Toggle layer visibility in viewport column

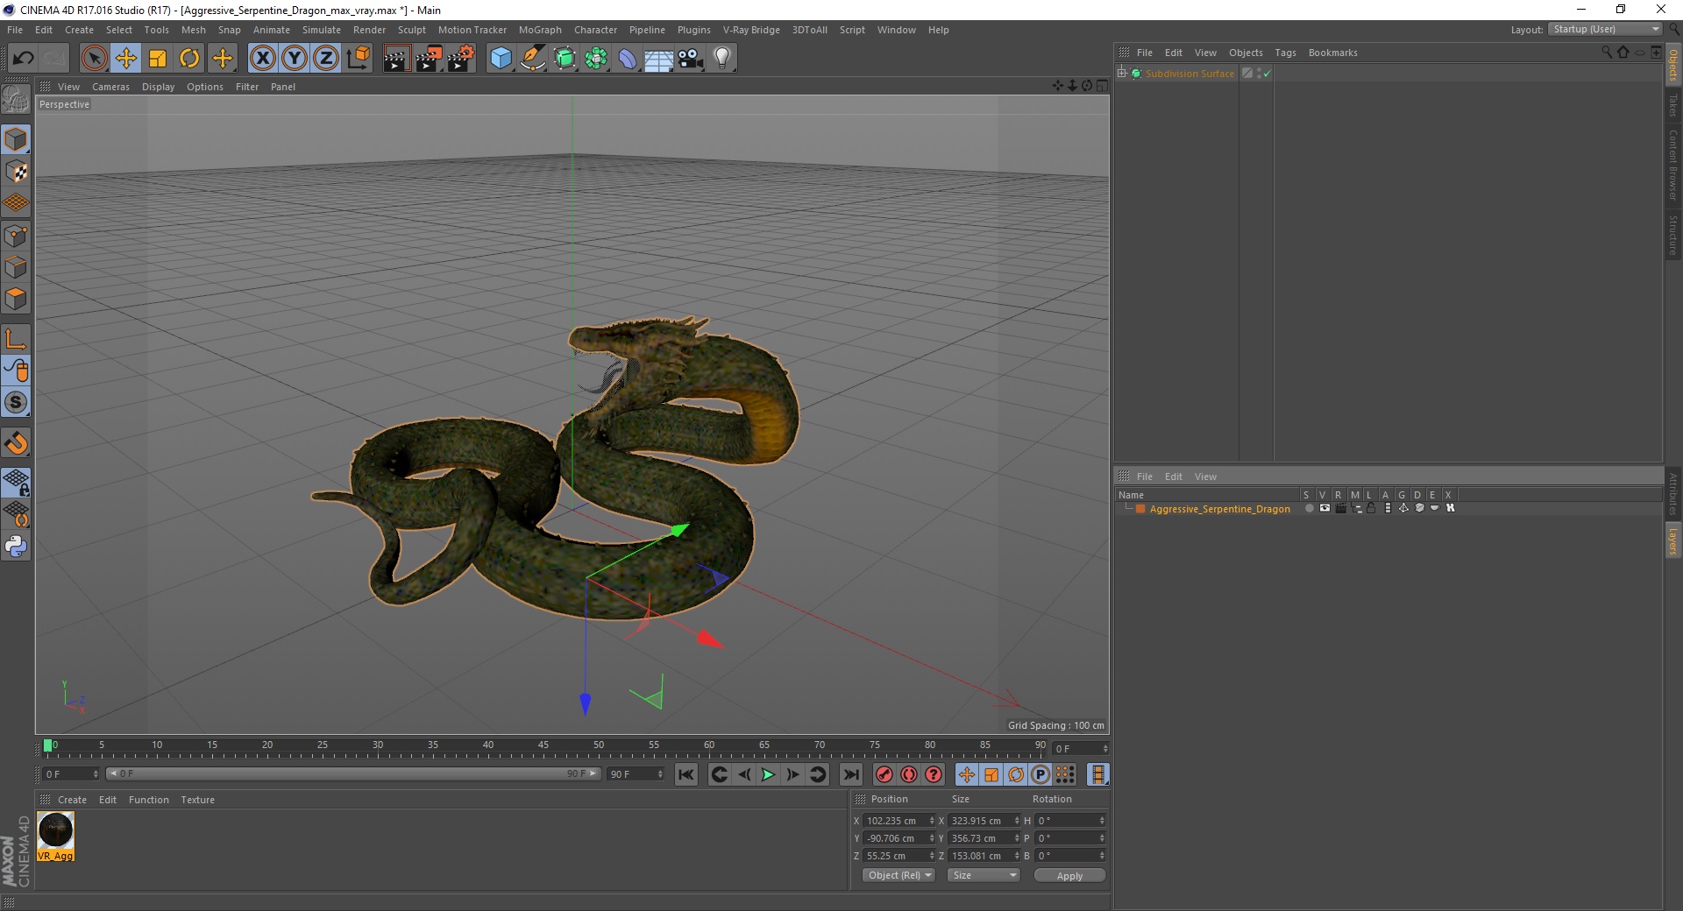click(1324, 508)
